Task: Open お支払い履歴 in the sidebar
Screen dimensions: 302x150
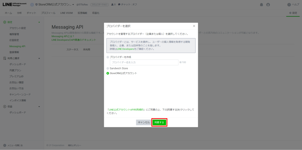Action: 17,82
